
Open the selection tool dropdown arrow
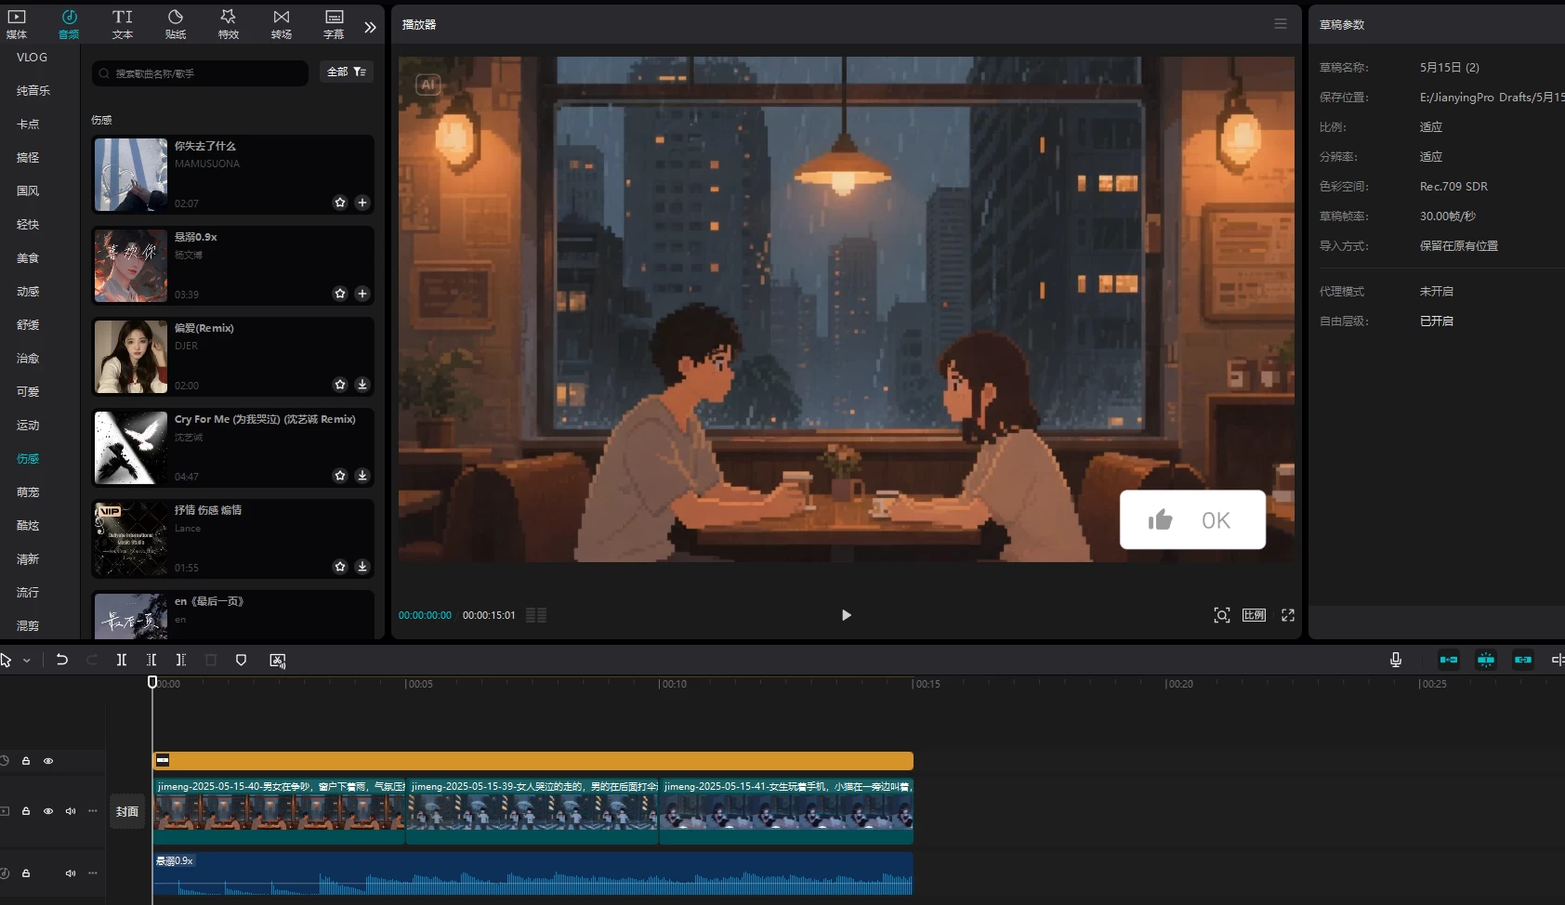(27, 661)
